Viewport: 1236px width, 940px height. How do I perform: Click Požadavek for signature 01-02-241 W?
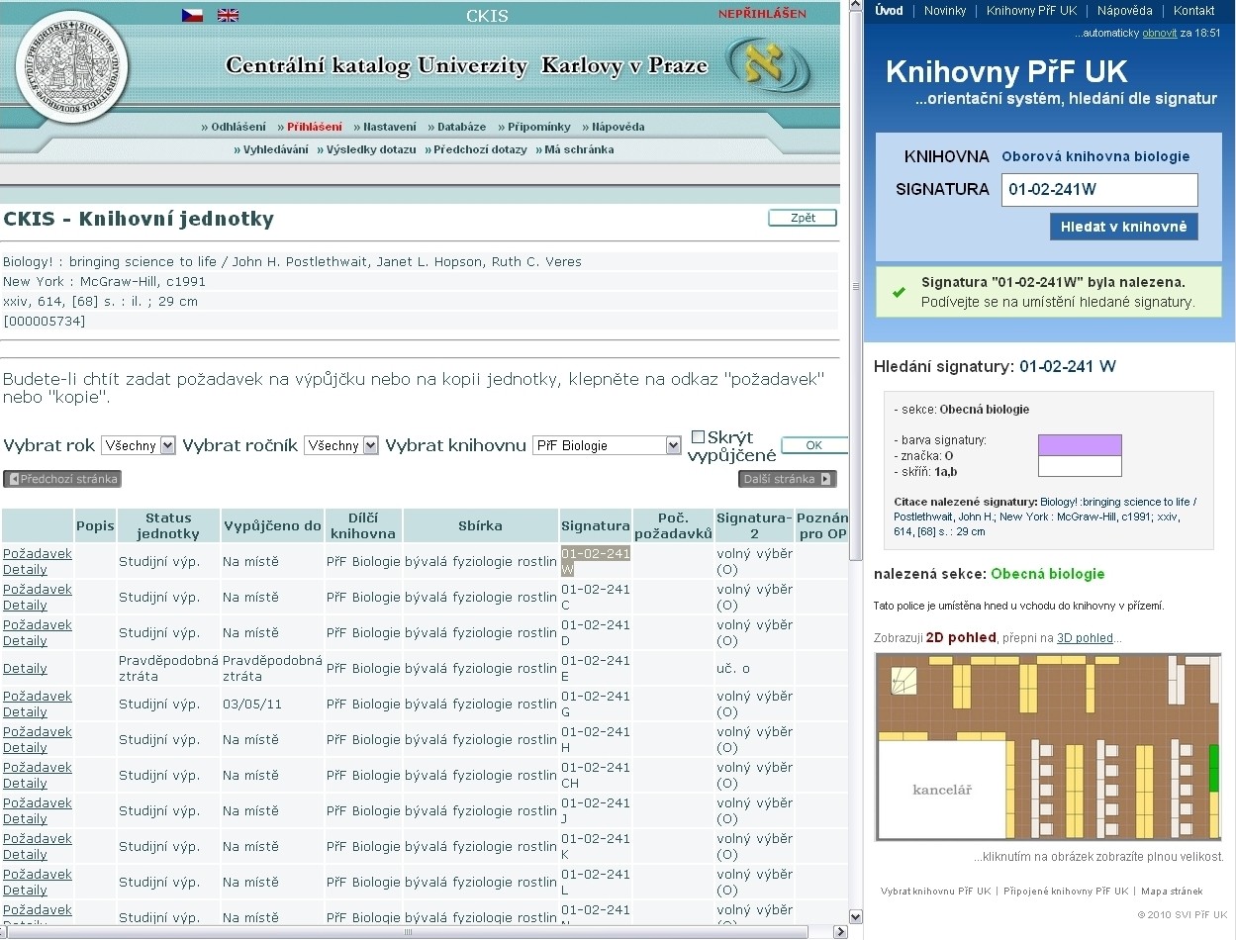point(38,554)
